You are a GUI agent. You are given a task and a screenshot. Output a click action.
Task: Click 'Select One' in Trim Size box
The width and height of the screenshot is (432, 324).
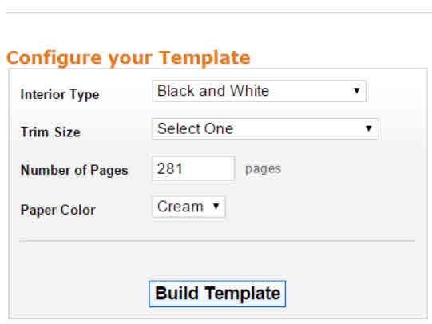pyautogui.click(x=195, y=128)
